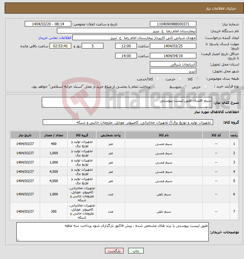Click unit متر in row 3

point(111,162)
